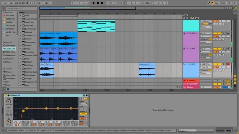The width and height of the screenshot is (239, 134).
Task: Open the Audio Effects category
Action: [9, 49]
